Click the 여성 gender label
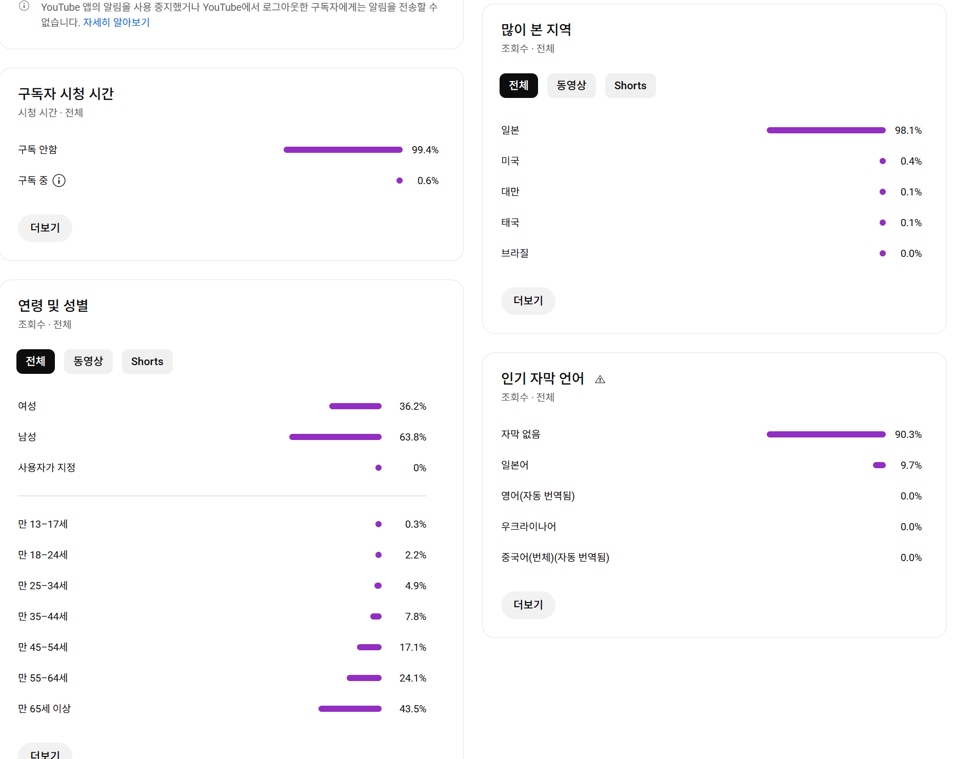Viewport: 954px width, 759px height. 27,406
